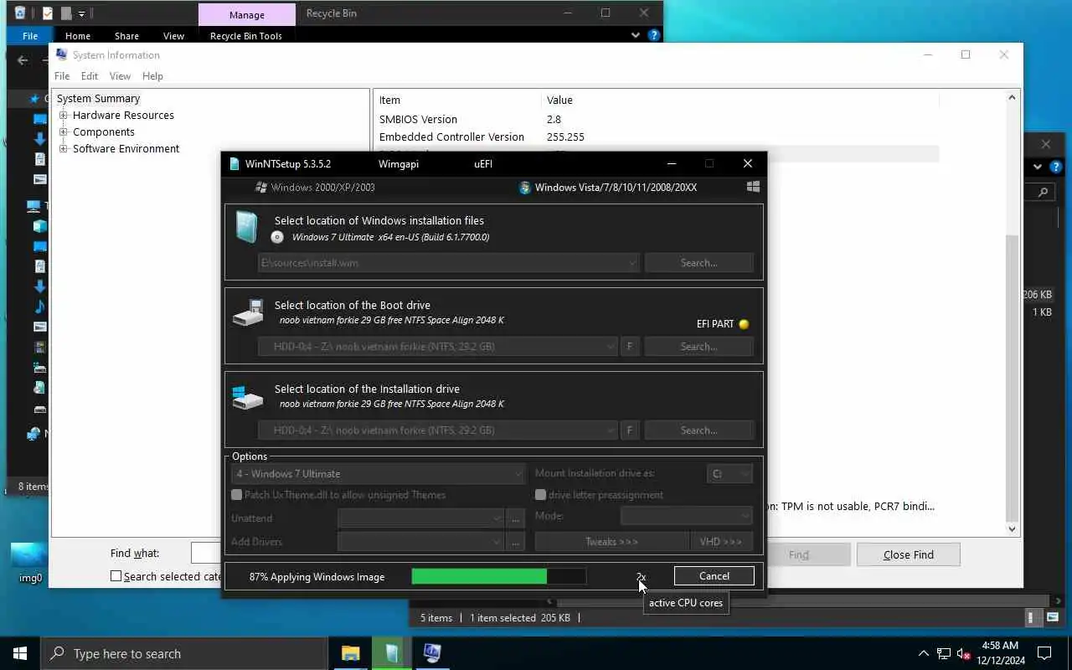Open the VHD options
The image size is (1072, 670).
(x=721, y=542)
